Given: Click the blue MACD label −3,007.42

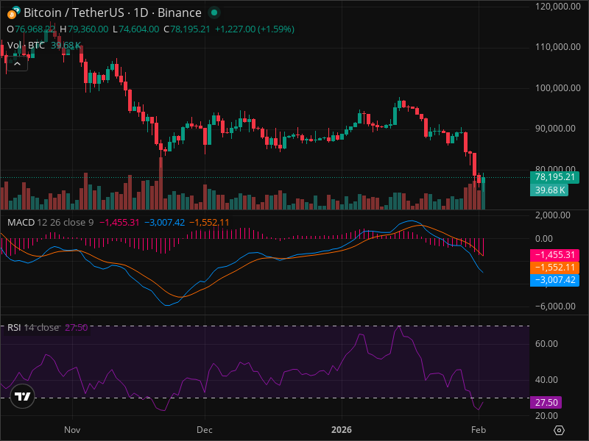Looking at the screenshot, I should pyautogui.click(x=554, y=280).
